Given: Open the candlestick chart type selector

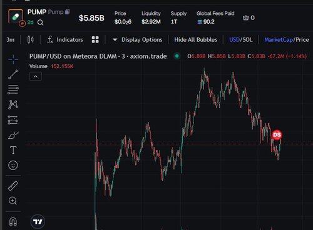Looking at the screenshot, I should pyautogui.click(x=31, y=39).
